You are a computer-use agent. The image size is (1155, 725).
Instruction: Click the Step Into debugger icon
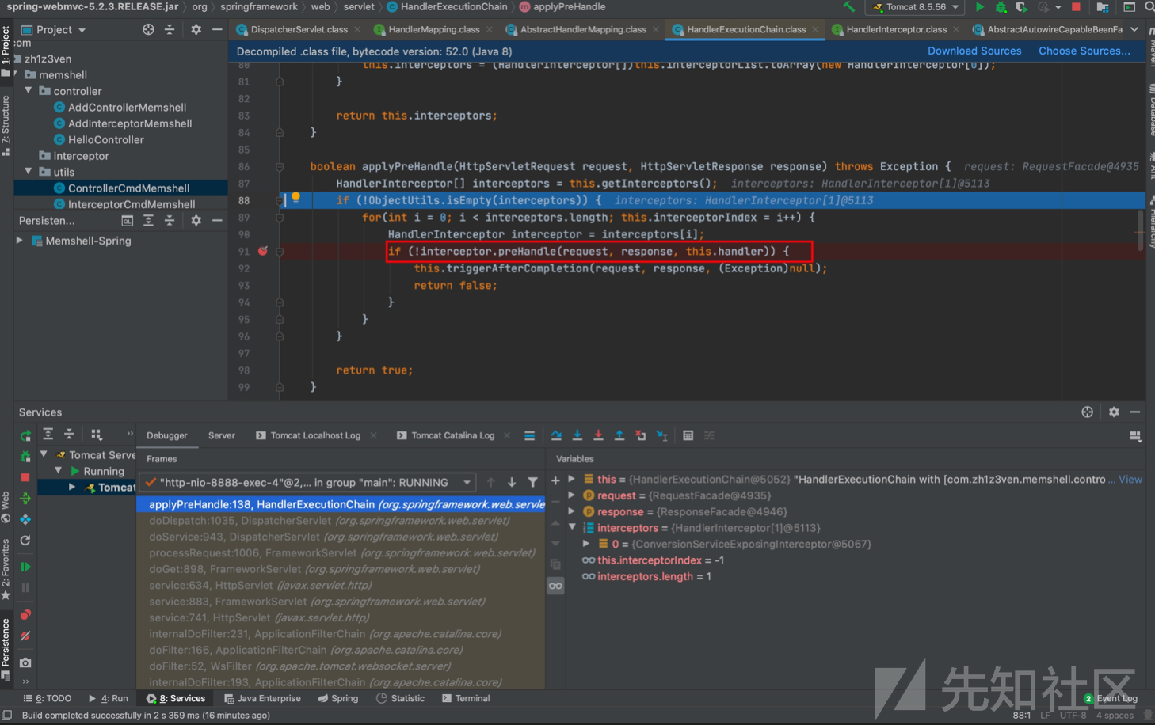[577, 435]
